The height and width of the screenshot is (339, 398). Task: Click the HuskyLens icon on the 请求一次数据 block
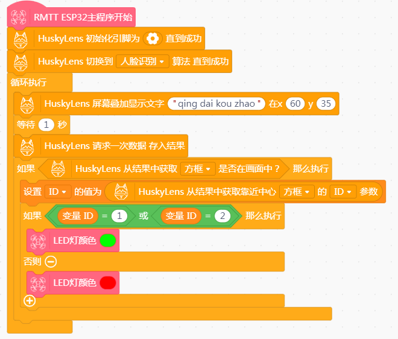coord(27,147)
